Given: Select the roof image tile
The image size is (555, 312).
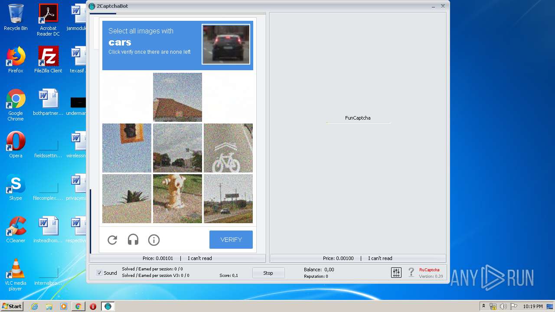Looking at the screenshot, I should tap(177, 97).
